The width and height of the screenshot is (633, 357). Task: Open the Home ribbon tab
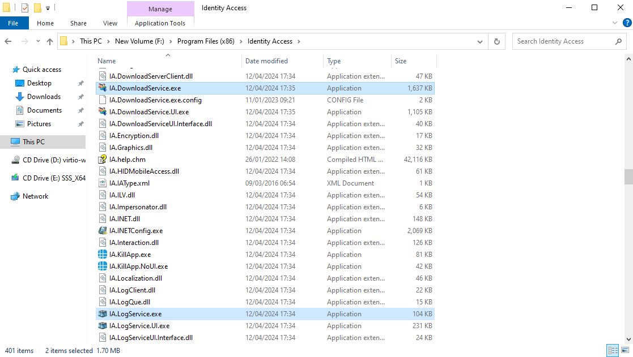point(45,23)
